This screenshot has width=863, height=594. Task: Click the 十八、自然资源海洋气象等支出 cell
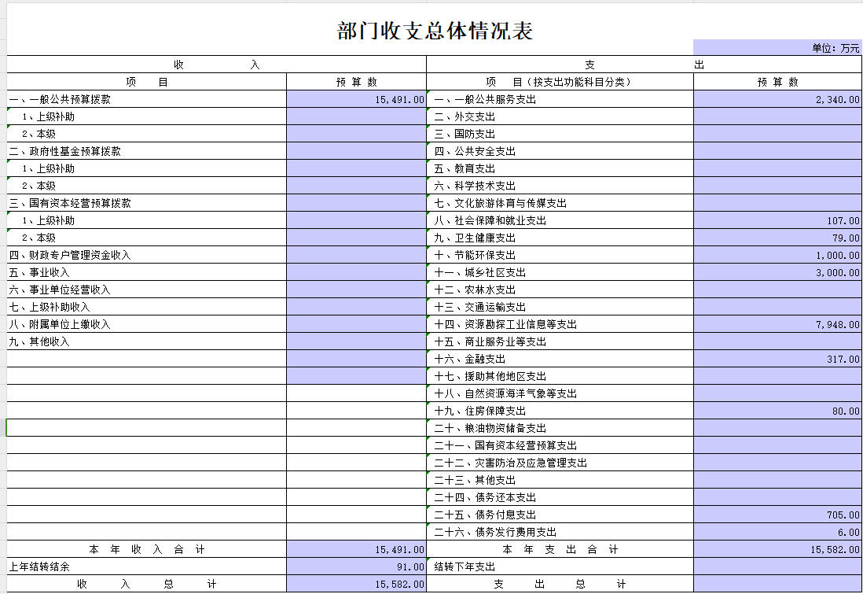click(x=560, y=393)
